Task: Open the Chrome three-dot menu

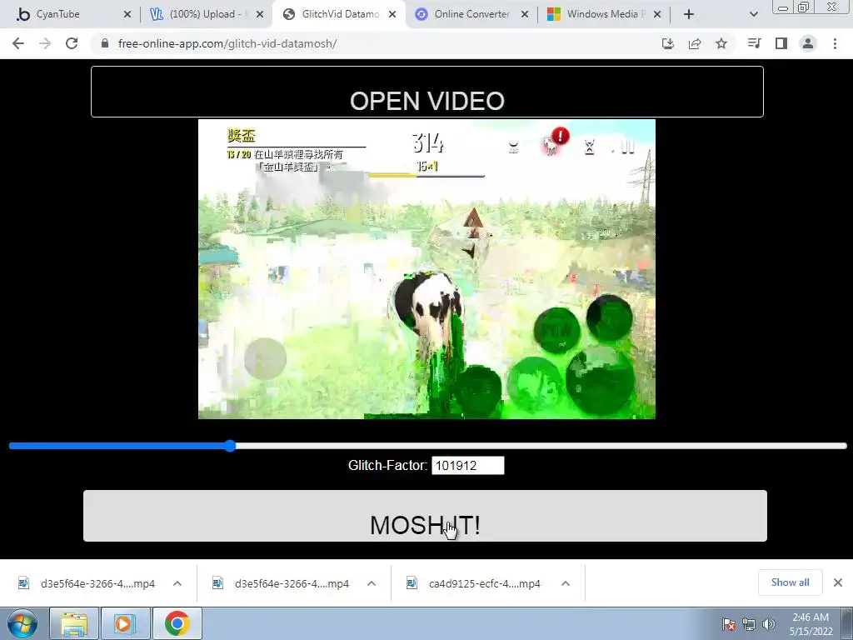Action: (x=835, y=43)
